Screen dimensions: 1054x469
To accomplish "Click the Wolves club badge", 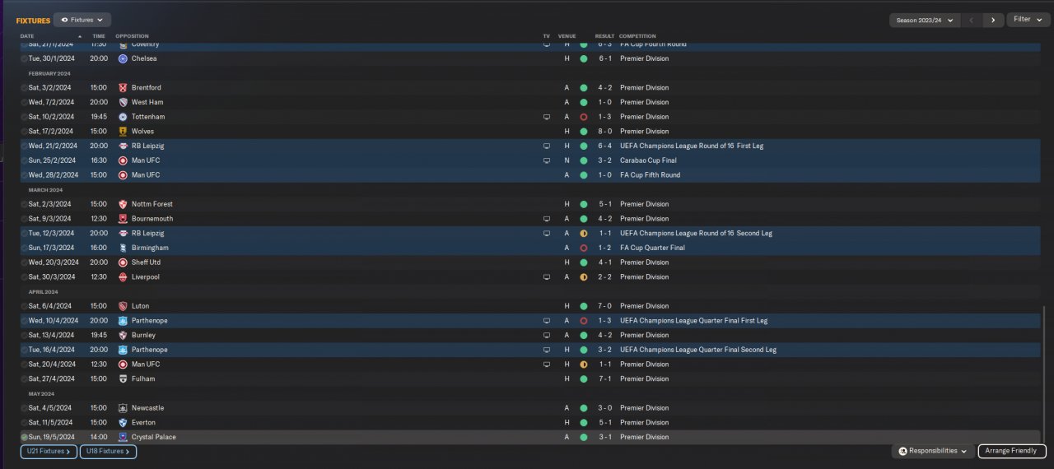I will coord(123,132).
